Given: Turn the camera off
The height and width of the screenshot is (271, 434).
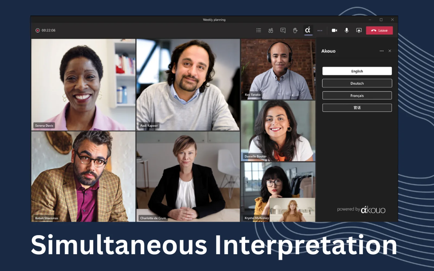Looking at the screenshot, I should tap(334, 30).
